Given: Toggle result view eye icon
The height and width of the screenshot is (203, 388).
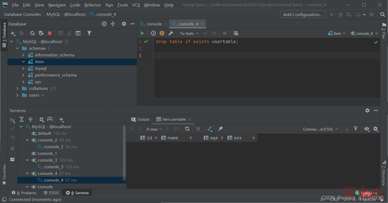Looking at the screenshot, I should (x=367, y=129).
